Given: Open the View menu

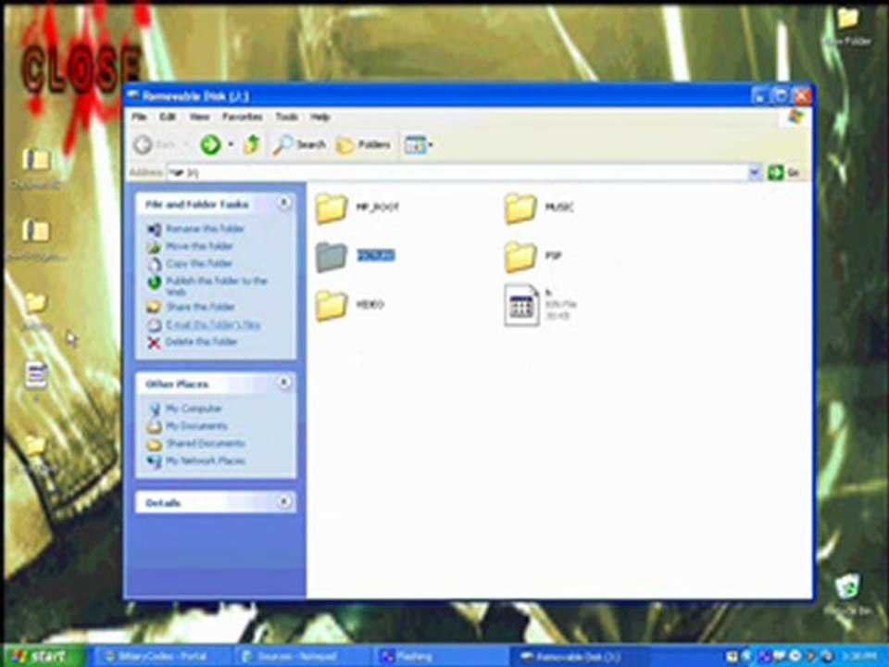Looking at the screenshot, I should click(199, 117).
